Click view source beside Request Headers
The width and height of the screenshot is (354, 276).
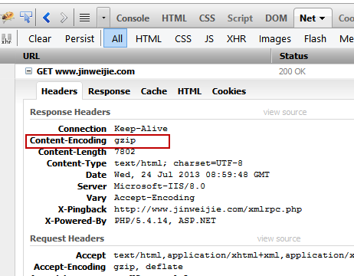(279, 238)
